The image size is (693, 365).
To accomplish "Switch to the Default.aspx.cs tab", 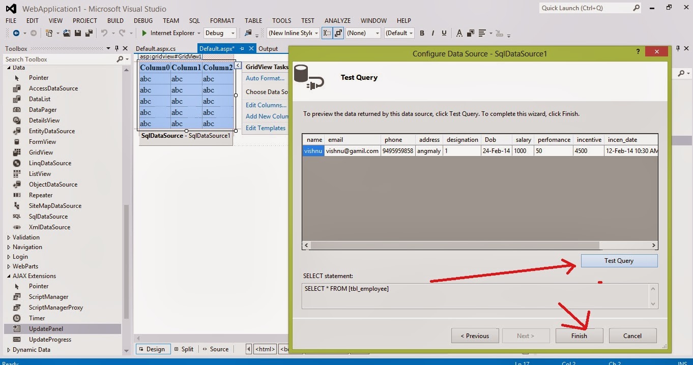I will [156, 48].
